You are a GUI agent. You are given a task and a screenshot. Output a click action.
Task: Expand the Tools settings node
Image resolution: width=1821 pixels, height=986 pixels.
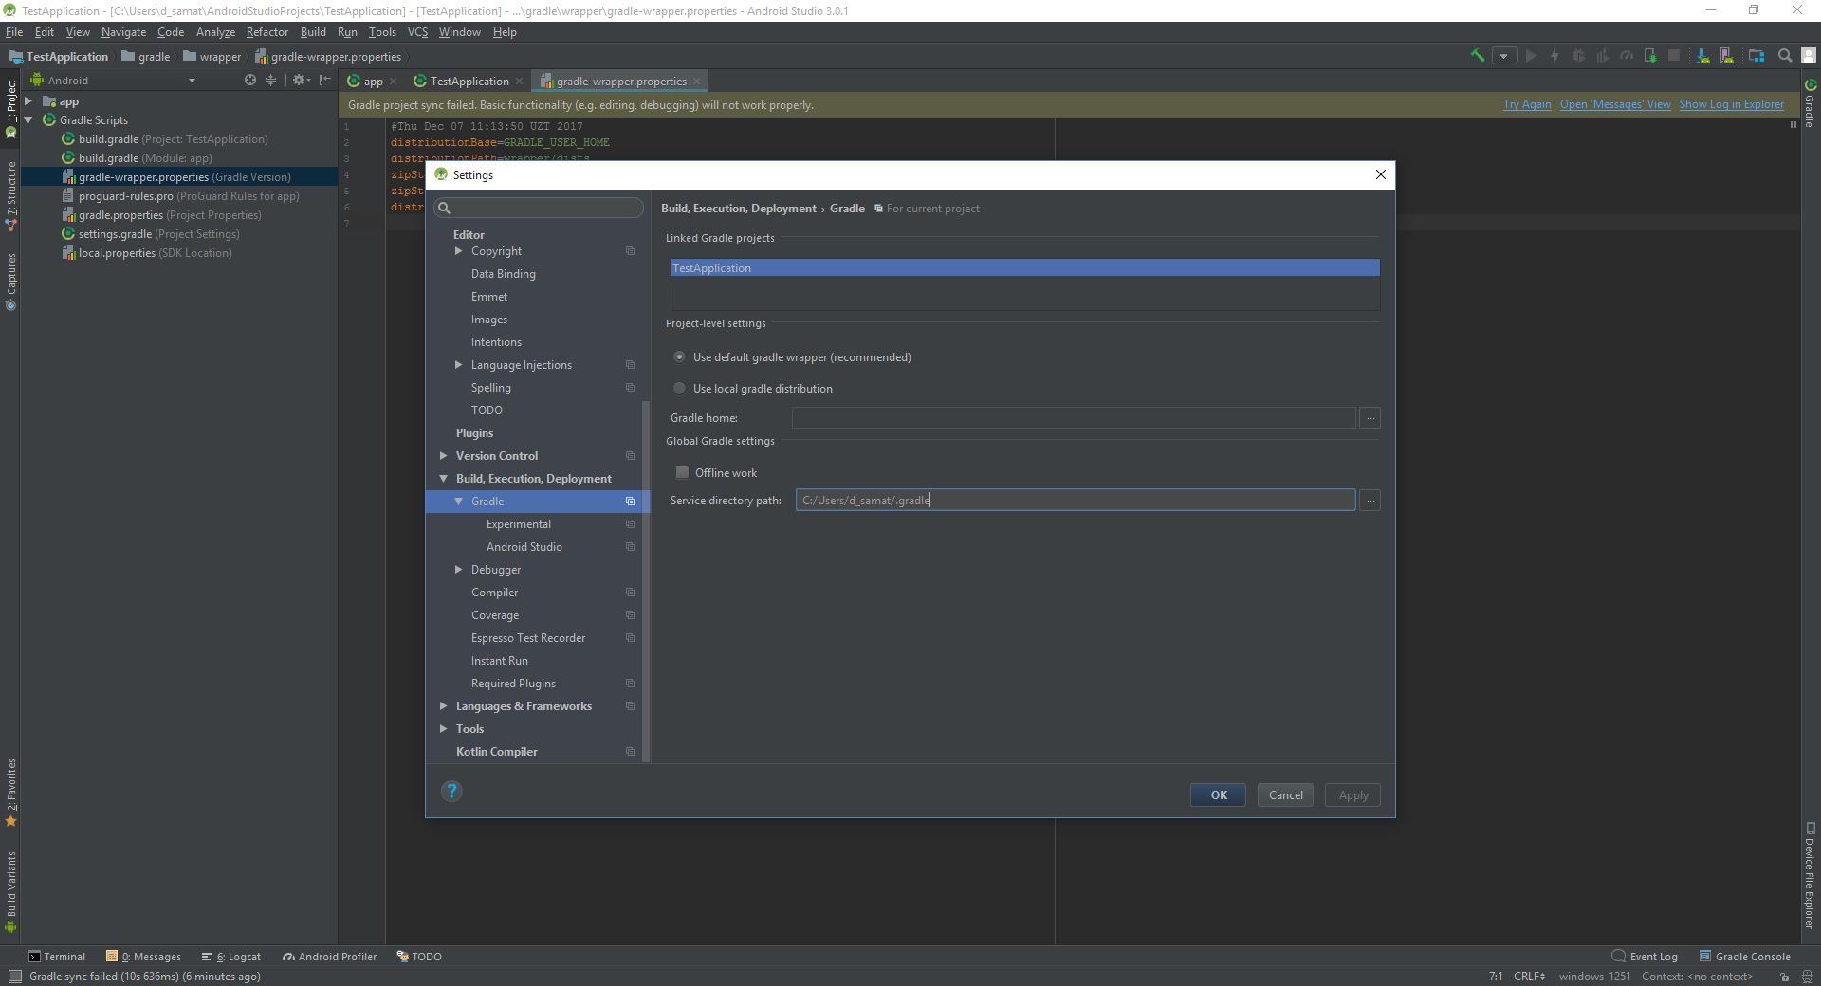[443, 729]
